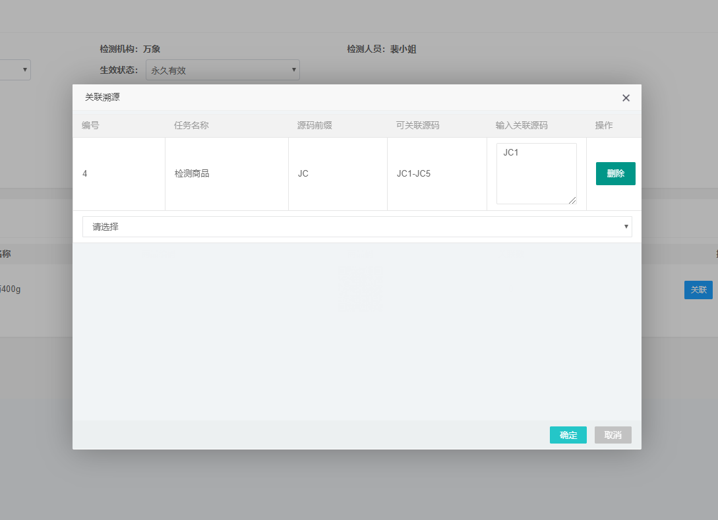Click the green 删除 button
Viewport: 718px width, 520px height.
click(x=615, y=173)
